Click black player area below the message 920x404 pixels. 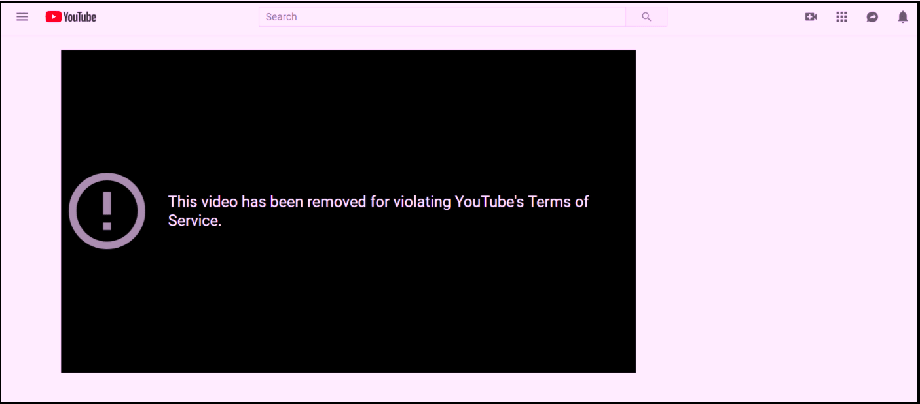[347, 307]
